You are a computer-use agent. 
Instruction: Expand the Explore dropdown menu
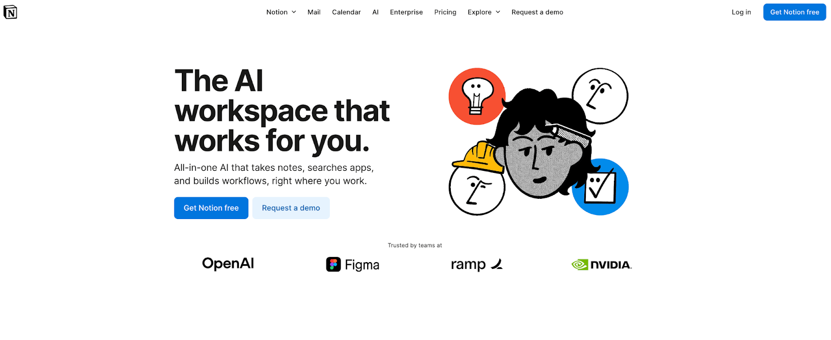[x=484, y=12]
